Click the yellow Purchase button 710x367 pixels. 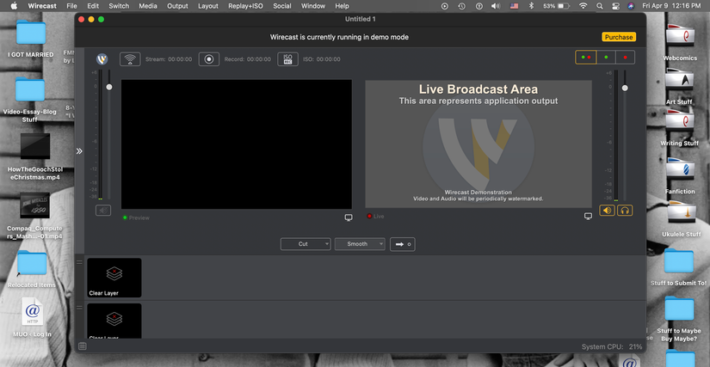619,37
